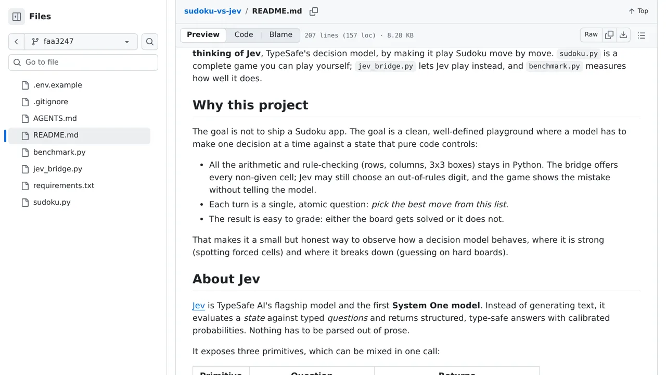Download the raw file icon
Screen dimensions: 666x375
(x=623, y=35)
